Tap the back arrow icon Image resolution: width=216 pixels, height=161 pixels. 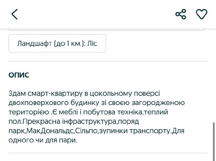pyautogui.click(x=15, y=14)
